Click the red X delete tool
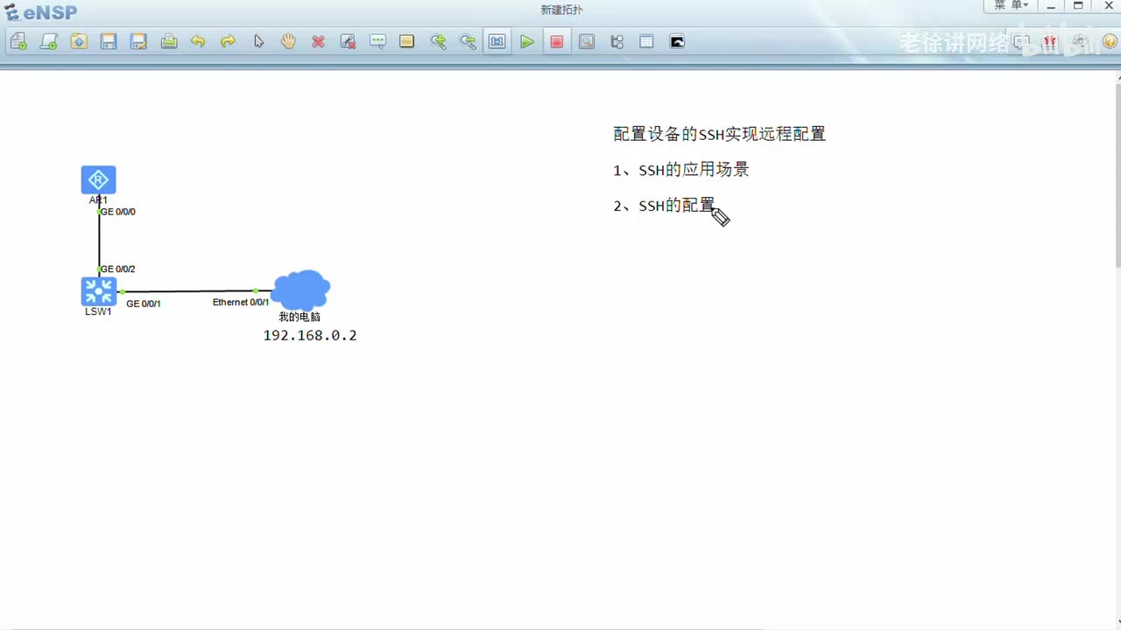The image size is (1121, 630). tap(318, 41)
